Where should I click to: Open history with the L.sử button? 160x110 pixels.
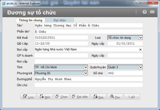click(x=132, y=97)
